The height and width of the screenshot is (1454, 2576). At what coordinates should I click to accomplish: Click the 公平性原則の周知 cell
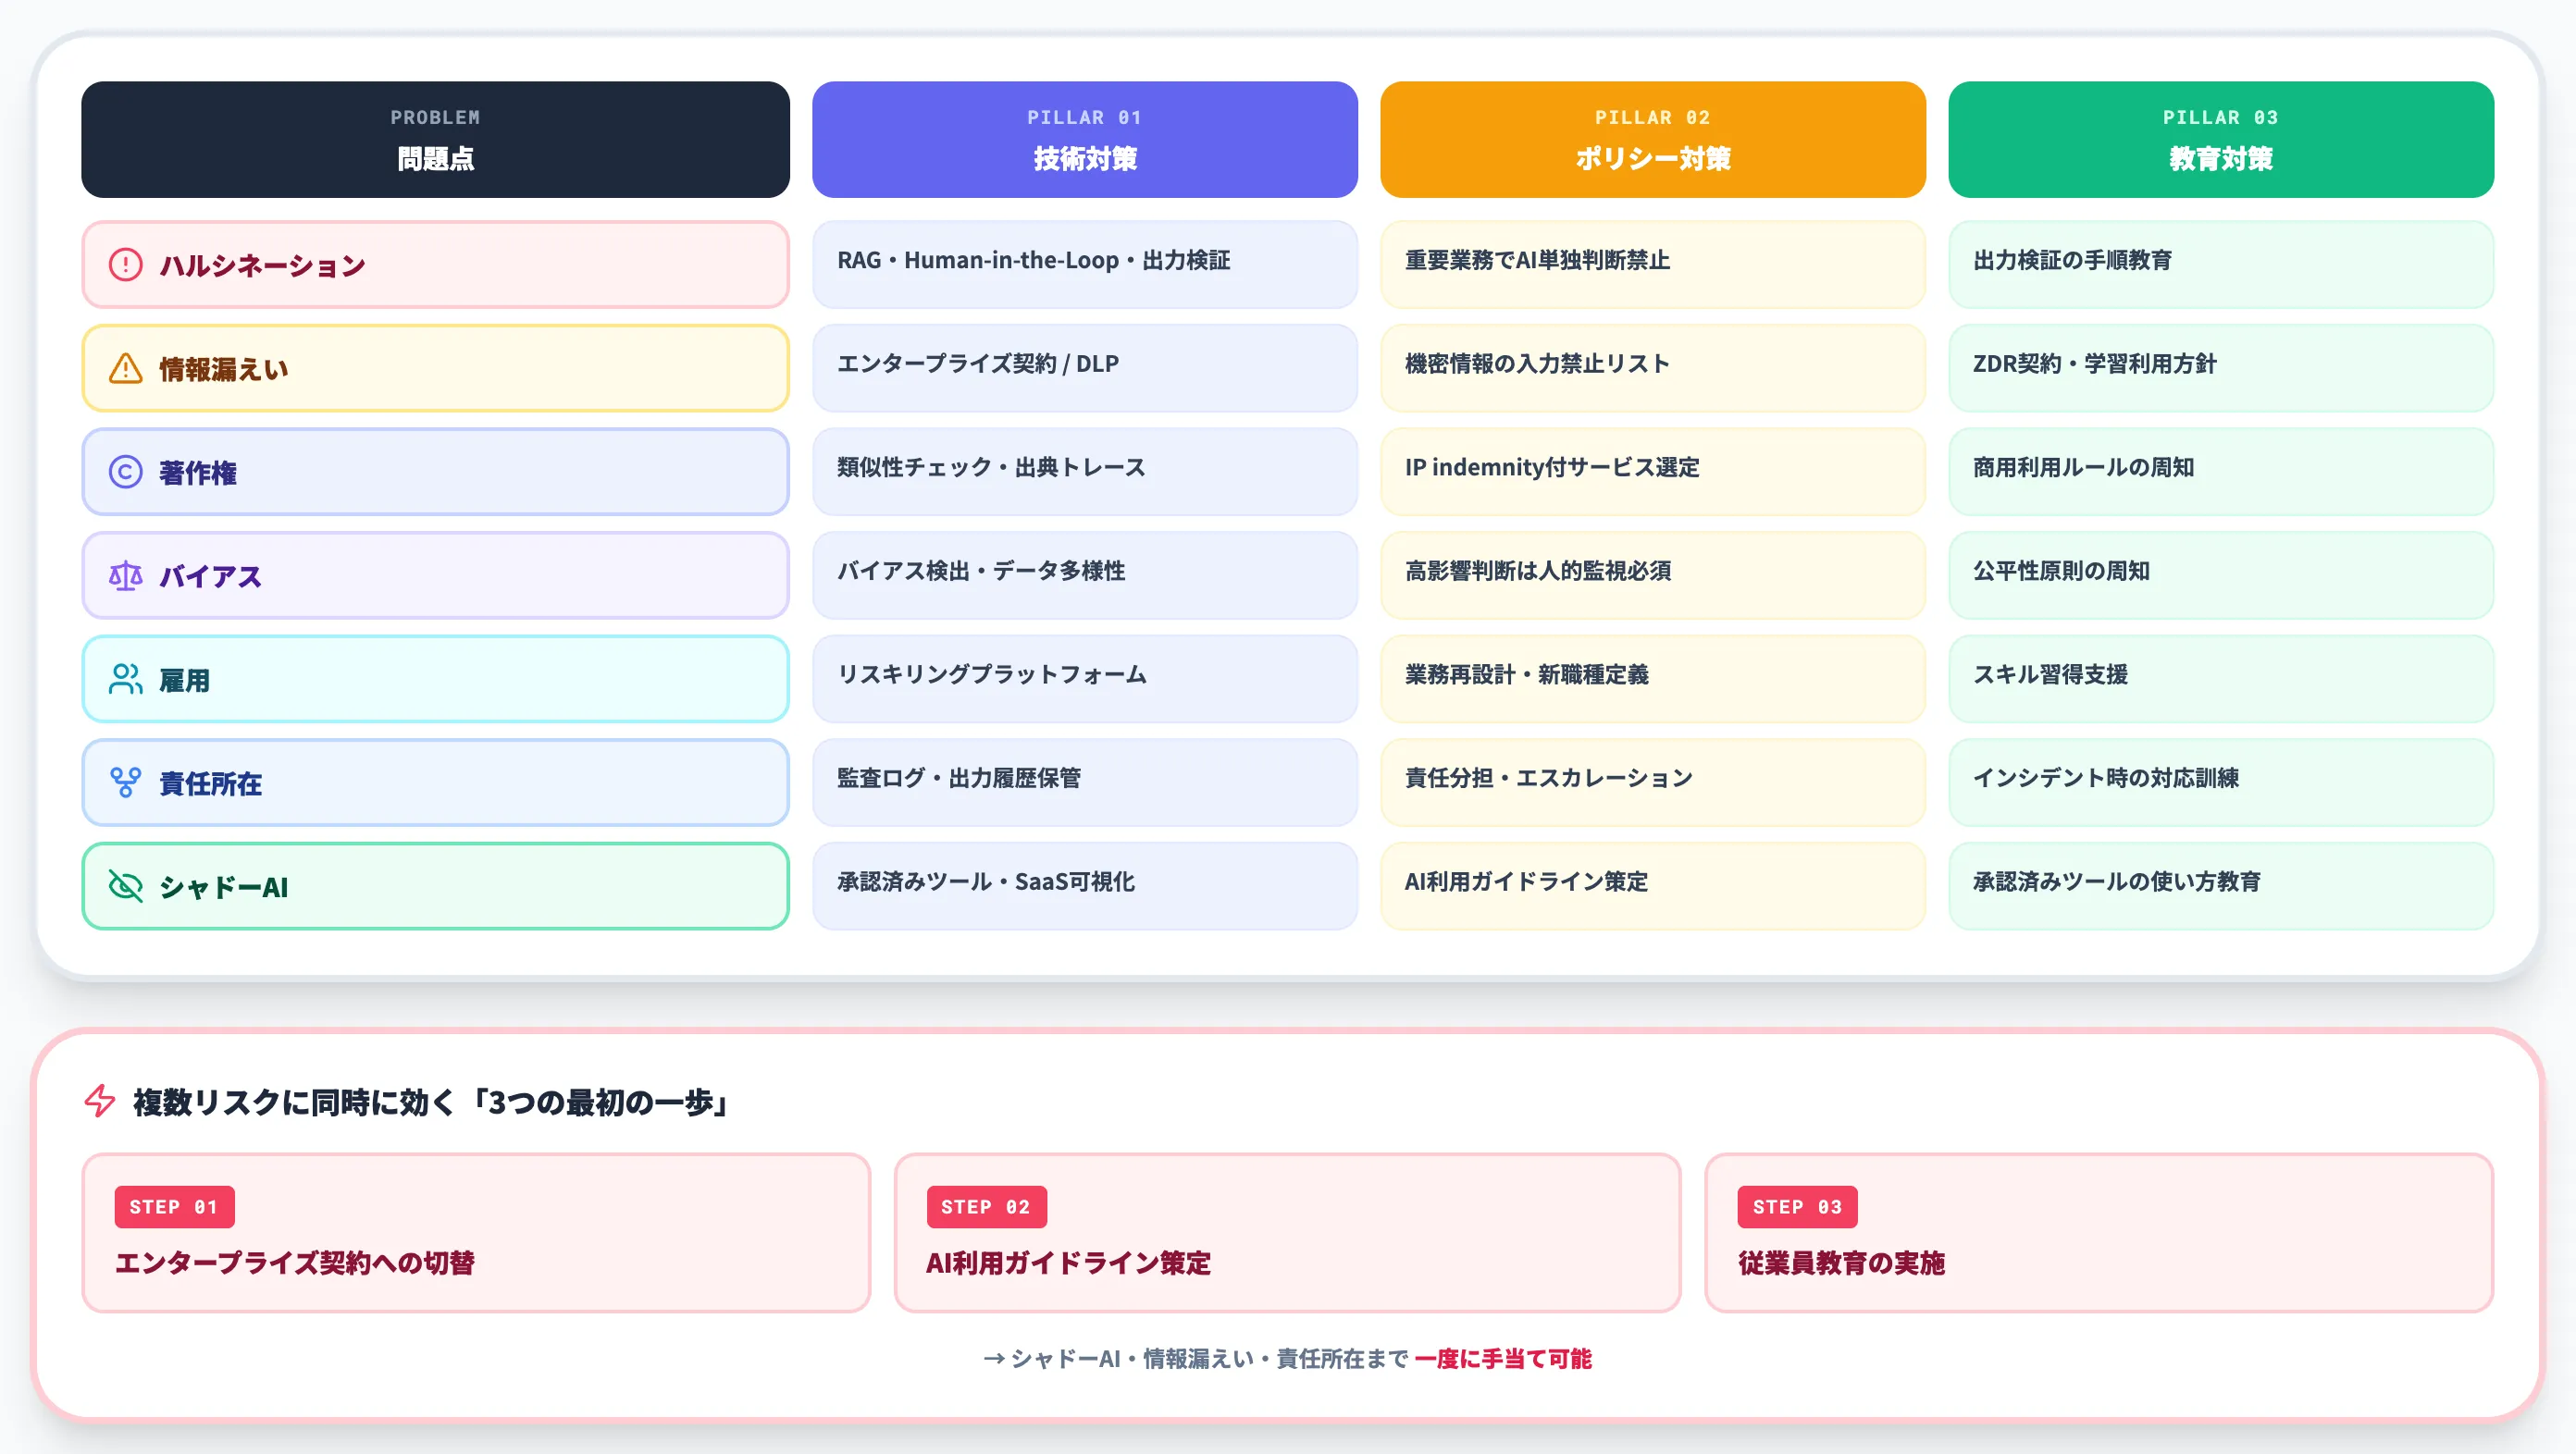point(2221,575)
